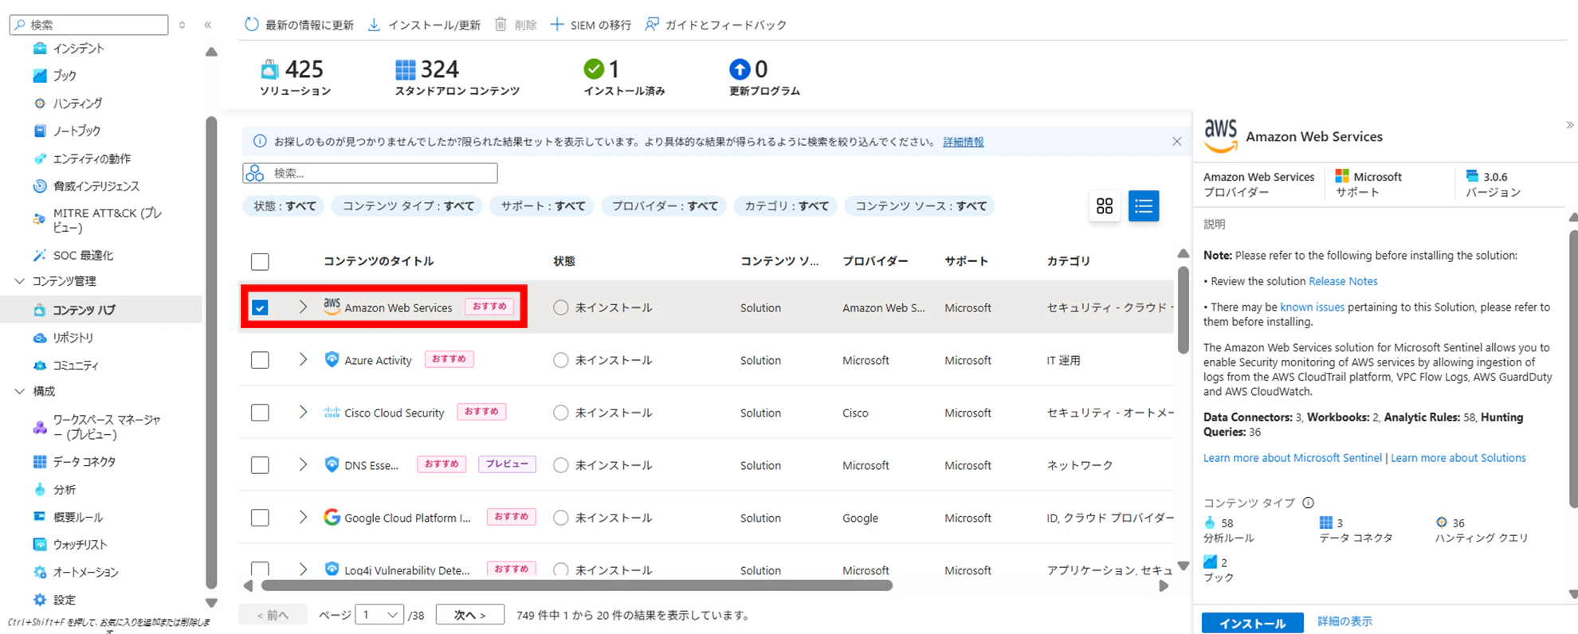Go to next page with 次へ

pos(470,615)
